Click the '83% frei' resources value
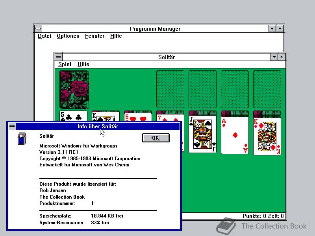 pos(100,223)
